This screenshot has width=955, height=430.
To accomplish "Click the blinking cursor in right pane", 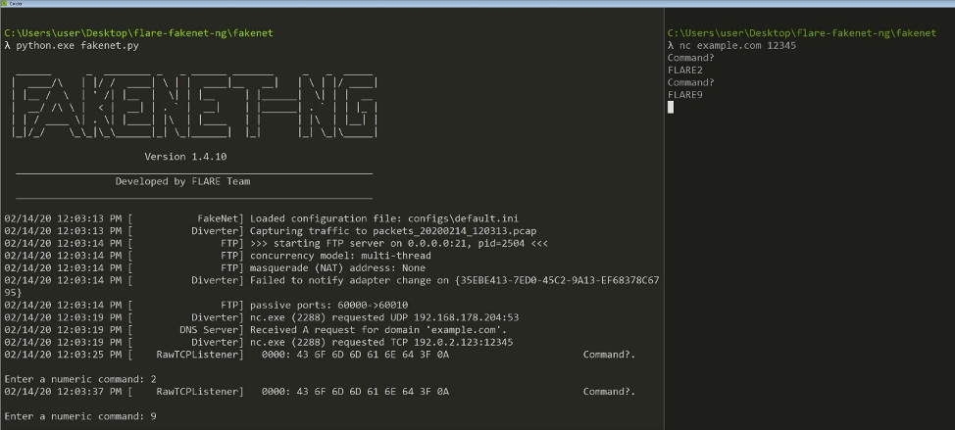I will pyautogui.click(x=670, y=107).
